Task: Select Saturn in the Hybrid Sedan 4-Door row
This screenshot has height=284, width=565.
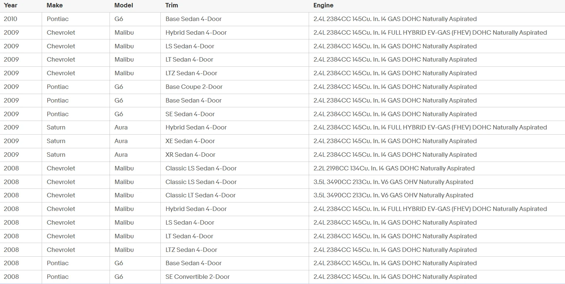Action: [56, 128]
